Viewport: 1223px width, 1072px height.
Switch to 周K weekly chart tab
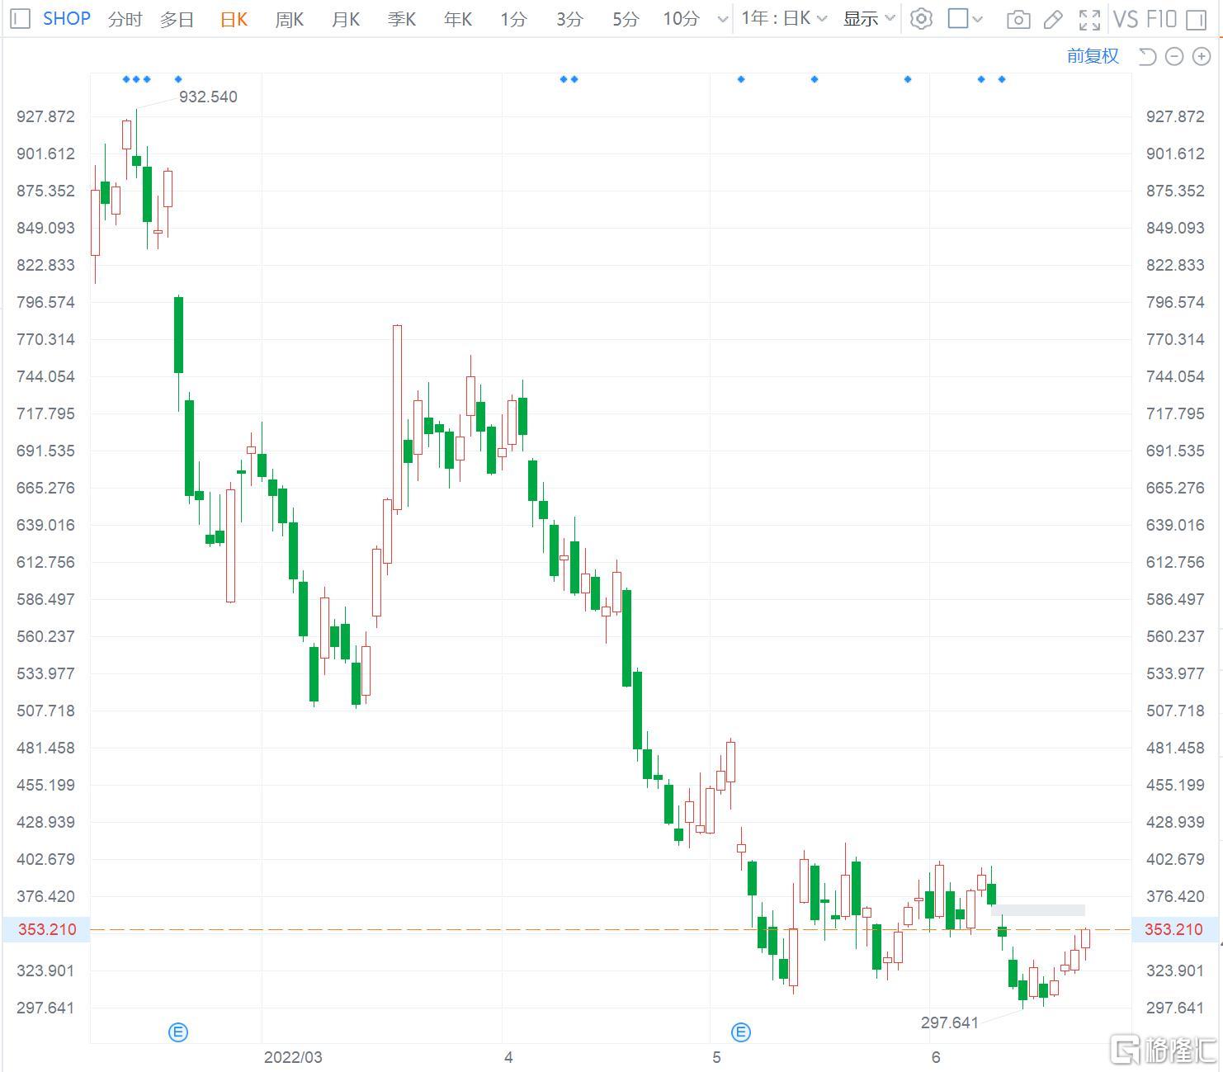point(289,19)
